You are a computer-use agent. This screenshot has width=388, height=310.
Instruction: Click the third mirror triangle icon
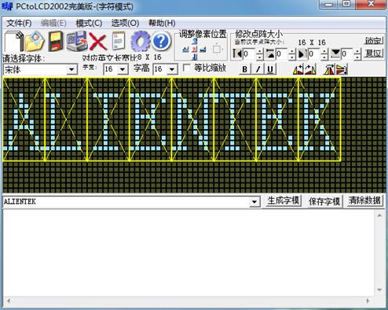[330, 69]
